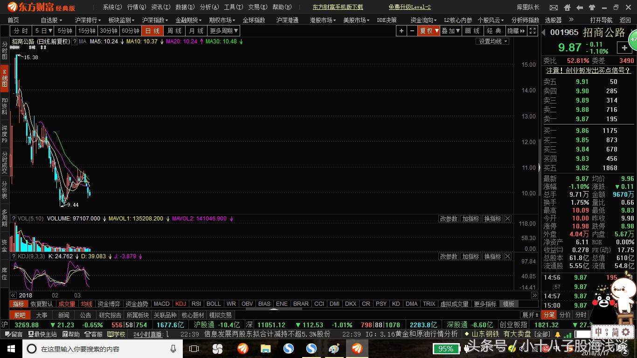This screenshot has width=637, height=358.
Task: Select the 30分钟 period
Action: pos(109,31)
